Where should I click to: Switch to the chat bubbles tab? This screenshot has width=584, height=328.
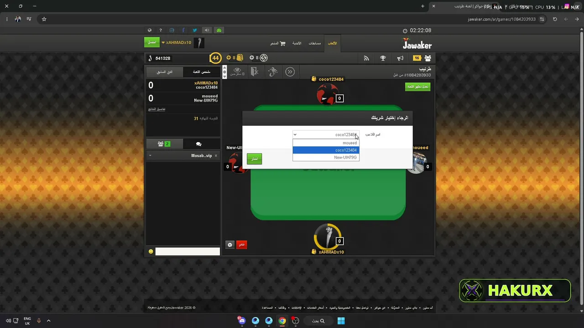click(x=198, y=144)
